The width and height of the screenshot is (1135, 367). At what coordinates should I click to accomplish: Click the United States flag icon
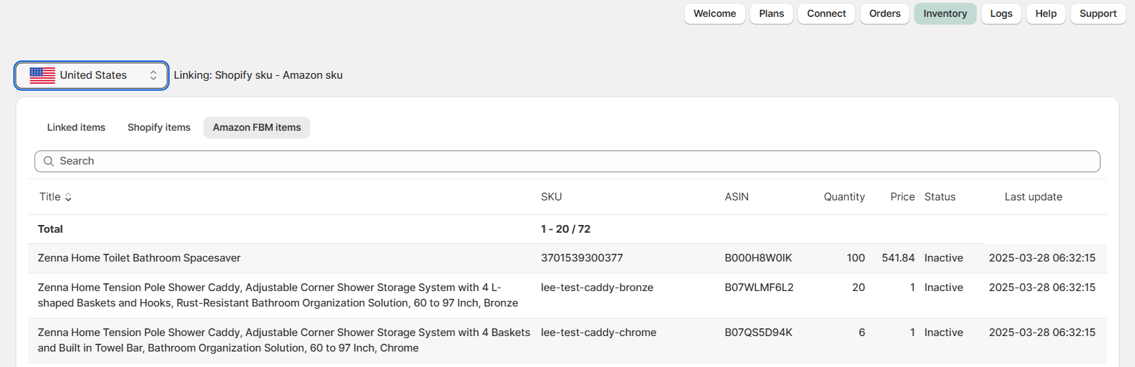click(x=42, y=75)
